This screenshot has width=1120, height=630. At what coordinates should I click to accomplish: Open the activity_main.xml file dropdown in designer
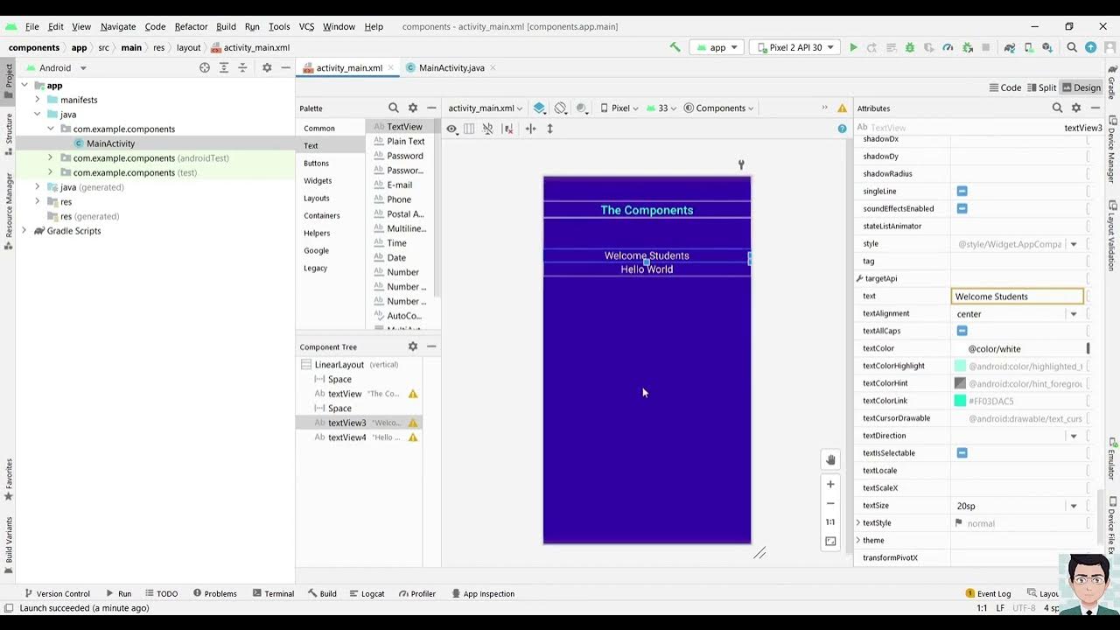click(x=485, y=108)
